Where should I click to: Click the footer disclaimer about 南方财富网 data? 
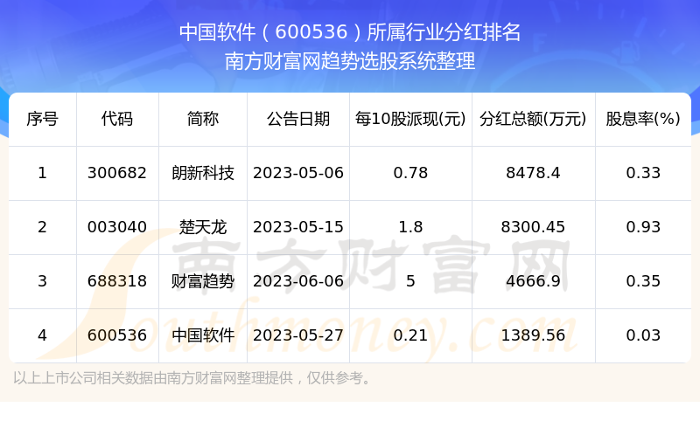[x=193, y=378]
